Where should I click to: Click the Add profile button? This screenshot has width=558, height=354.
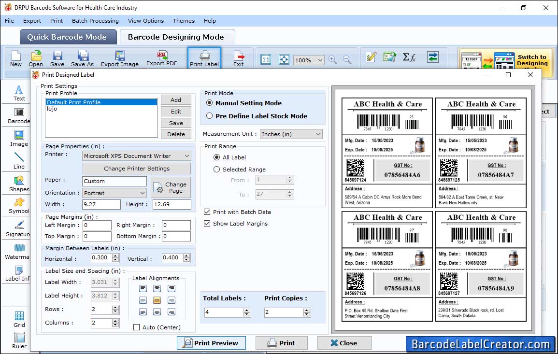click(x=176, y=100)
